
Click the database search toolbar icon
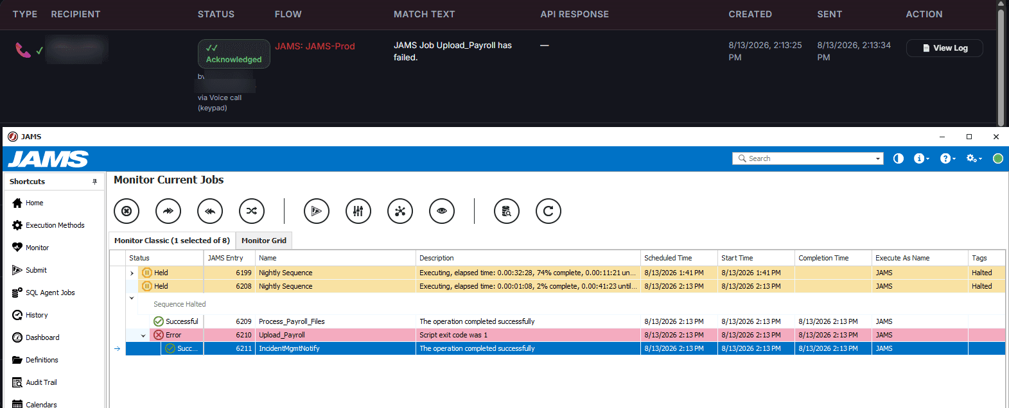(x=507, y=211)
